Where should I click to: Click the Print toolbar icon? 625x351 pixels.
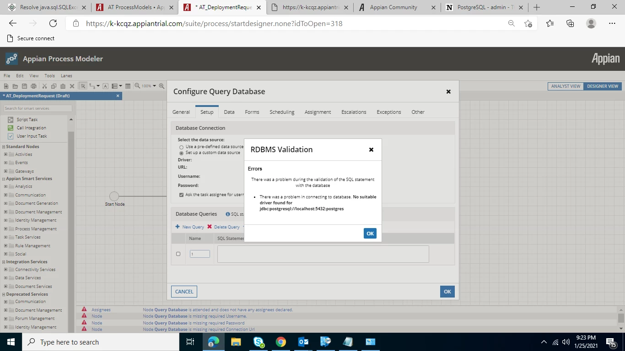pos(33,86)
